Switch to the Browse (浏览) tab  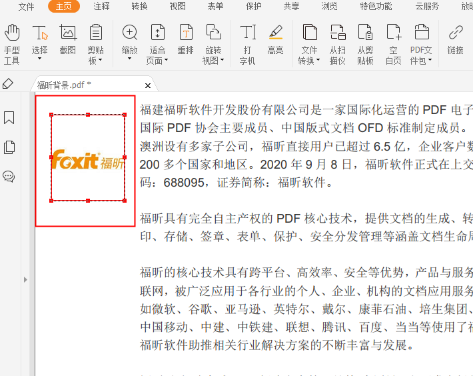click(329, 7)
